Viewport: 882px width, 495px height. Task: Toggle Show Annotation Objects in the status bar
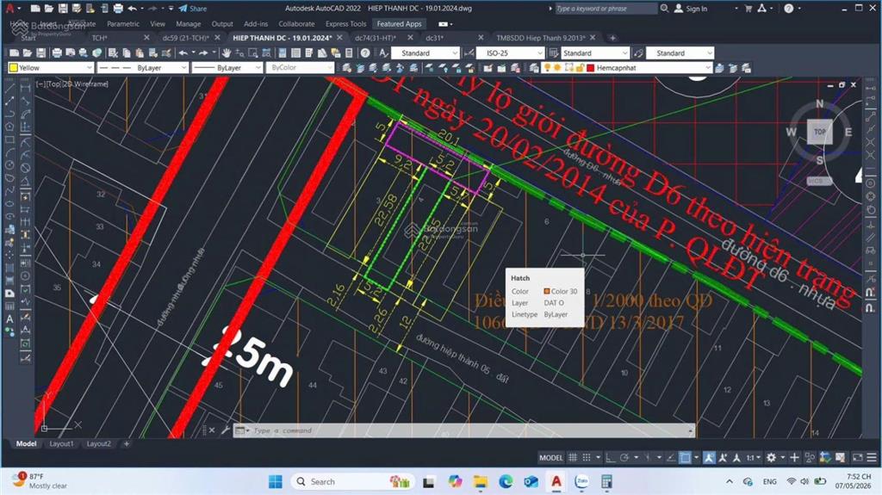[x=710, y=457]
